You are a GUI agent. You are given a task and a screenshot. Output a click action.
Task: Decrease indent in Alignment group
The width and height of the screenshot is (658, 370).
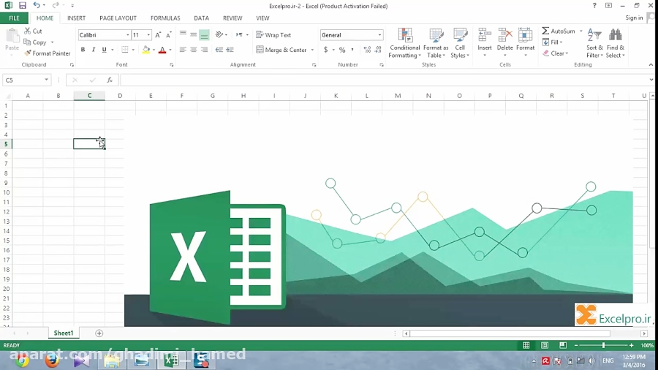coord(219,50)
